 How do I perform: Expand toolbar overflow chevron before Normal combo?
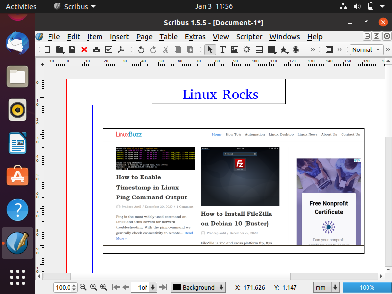click(x=339, y=49)
